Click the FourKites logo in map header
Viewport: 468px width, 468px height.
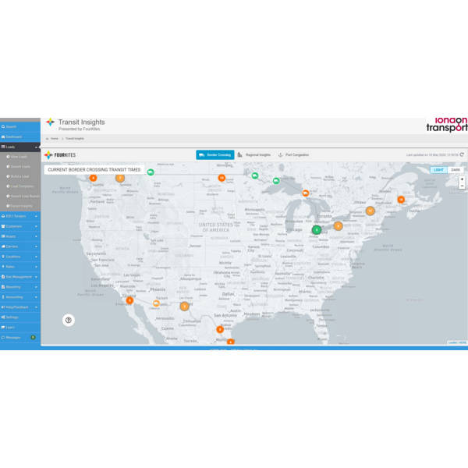(x=59, y=155)
